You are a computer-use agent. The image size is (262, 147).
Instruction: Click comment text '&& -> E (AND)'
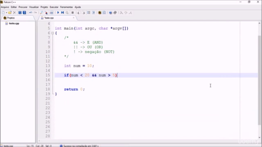(x=88, y=42)
